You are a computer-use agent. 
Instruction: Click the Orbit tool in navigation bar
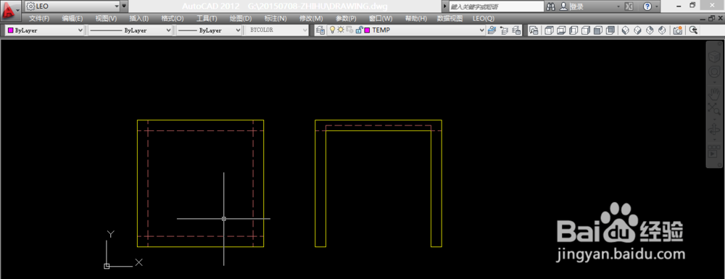pyautogui.click(x=714, y=130)
